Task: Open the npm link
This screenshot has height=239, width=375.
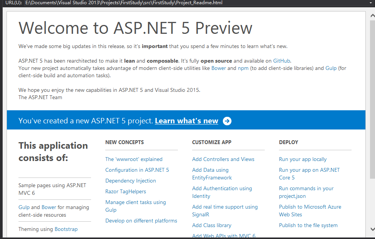Action: click(x=243, y=68)
